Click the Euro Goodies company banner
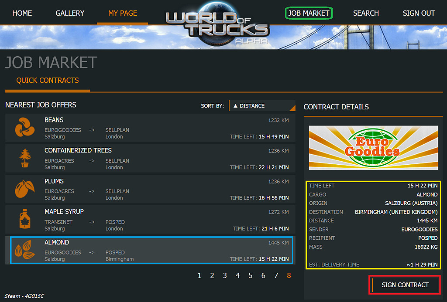Viewport: 447px width, 302px height. (373, 148)
